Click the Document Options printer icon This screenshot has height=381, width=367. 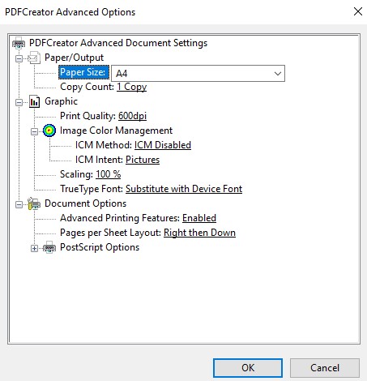tap(34, 203)
